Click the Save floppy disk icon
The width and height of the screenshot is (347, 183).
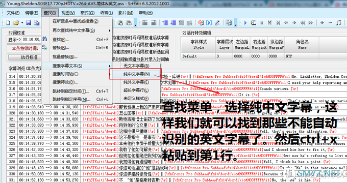29,22
